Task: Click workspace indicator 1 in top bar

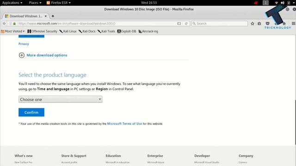Action: point(265,3)
